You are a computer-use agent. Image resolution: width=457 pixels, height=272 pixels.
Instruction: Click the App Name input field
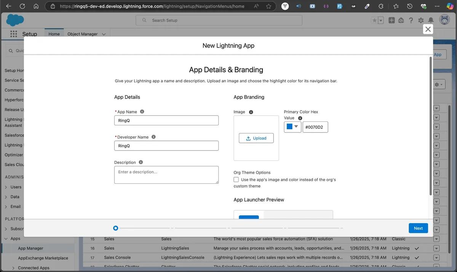[x=166, y=120]
